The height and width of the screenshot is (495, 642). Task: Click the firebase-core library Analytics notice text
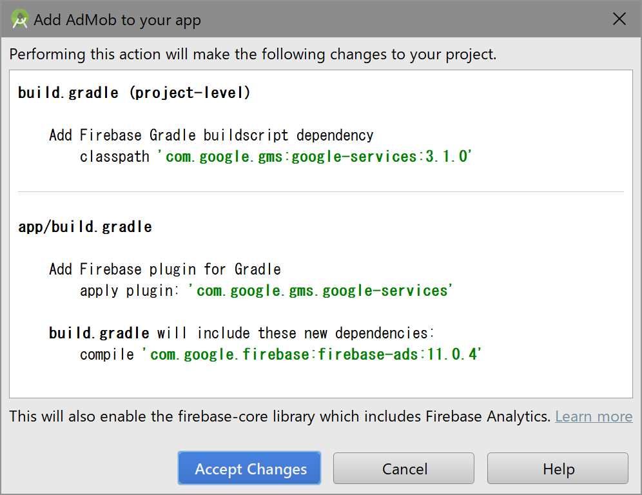coord(280,416)
